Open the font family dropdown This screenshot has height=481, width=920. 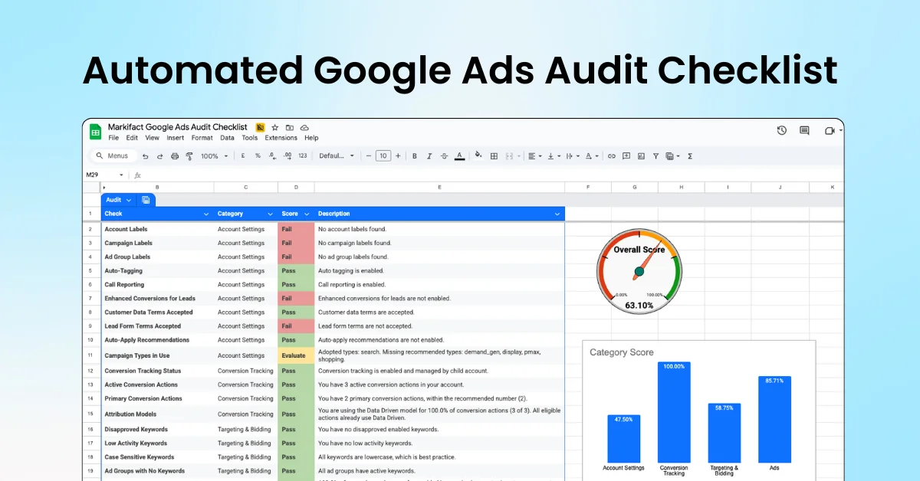click(335, 155)
